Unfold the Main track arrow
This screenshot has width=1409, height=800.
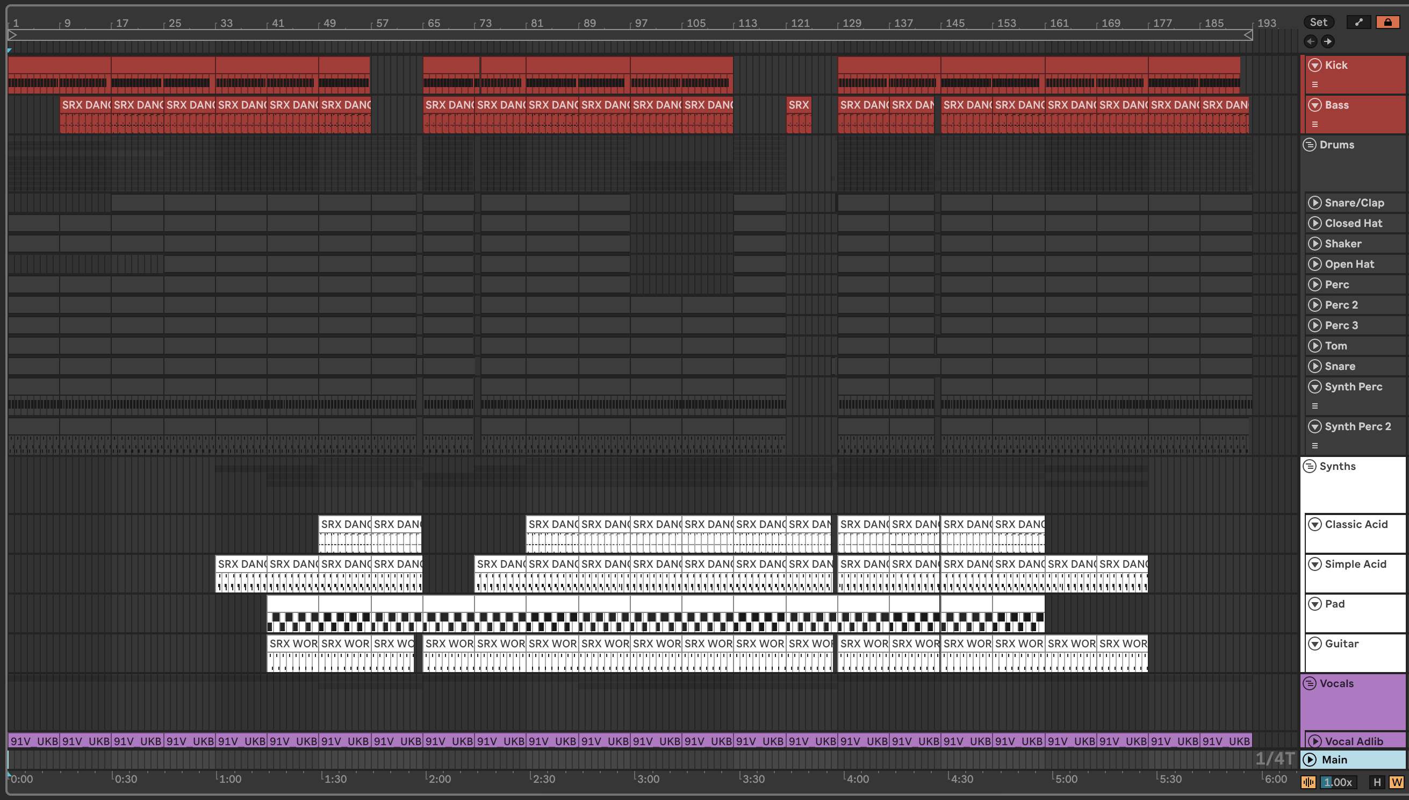point(1310,759)
